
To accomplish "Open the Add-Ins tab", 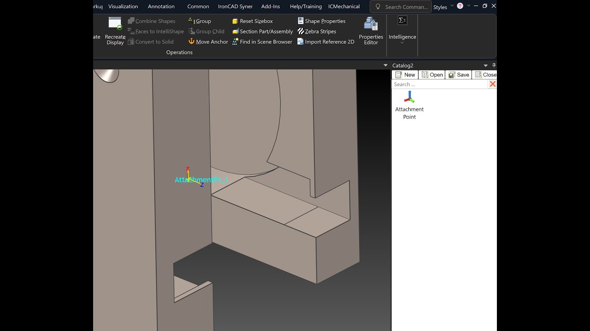I will pyautogui.click(x=271, y=6).
